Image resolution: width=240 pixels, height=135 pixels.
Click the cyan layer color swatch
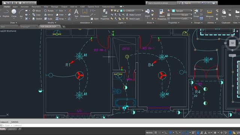121,11
